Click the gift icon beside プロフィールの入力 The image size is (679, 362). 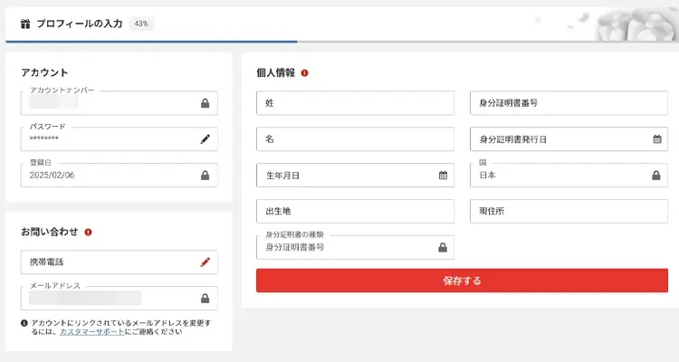(25, 24)
